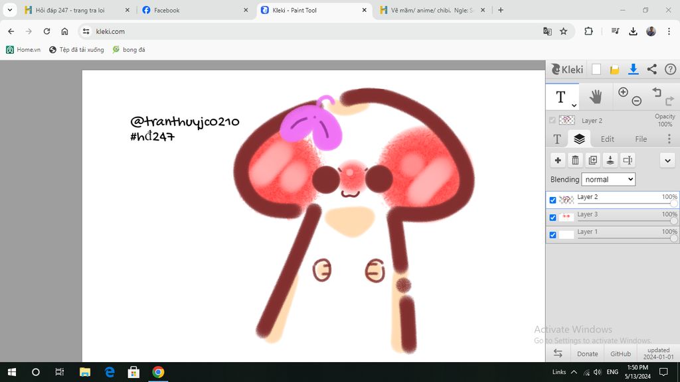The height and width of the screenshot is (382, 680).
Task: Add a new layer
Action: 558,160
